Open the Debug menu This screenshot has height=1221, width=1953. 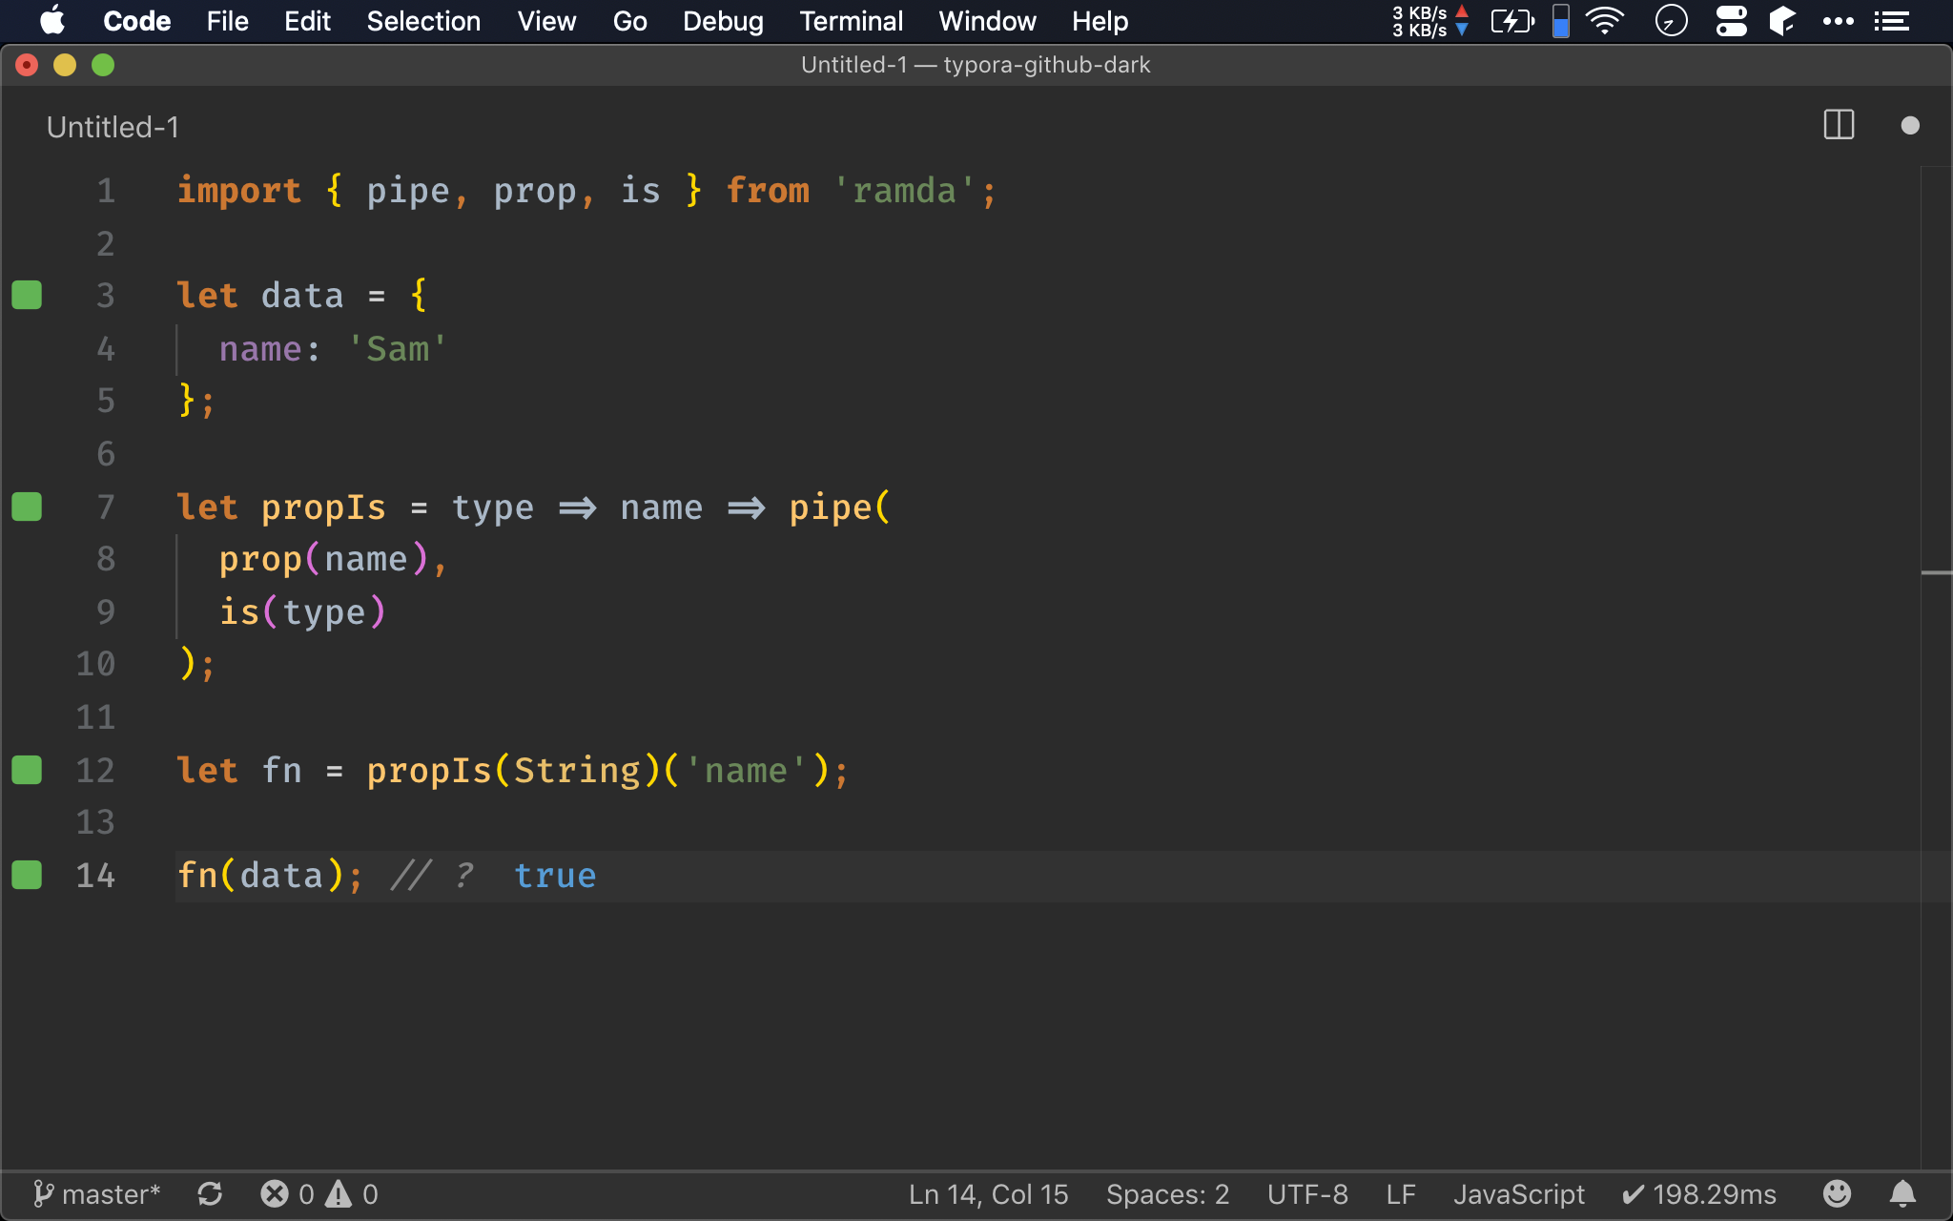point(723,21)
